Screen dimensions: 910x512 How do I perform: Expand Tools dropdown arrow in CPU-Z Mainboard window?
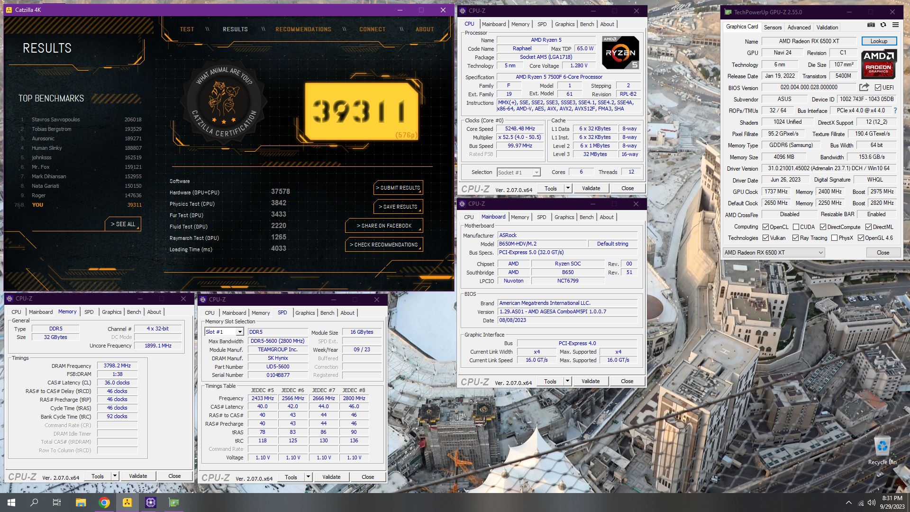tap(567, 381)
